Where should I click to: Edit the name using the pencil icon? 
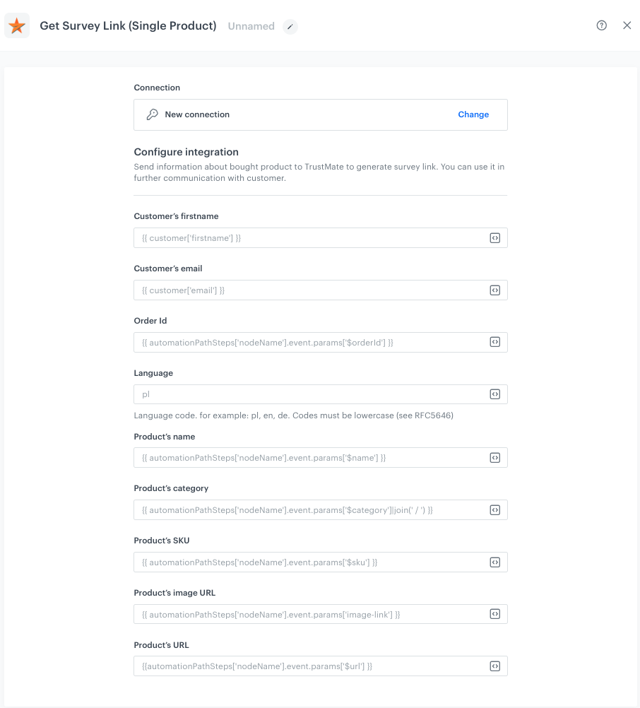(290, 27)
